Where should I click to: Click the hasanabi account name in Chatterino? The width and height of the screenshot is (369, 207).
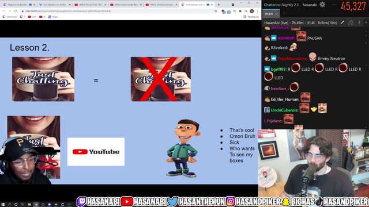(x=310, y=5)
